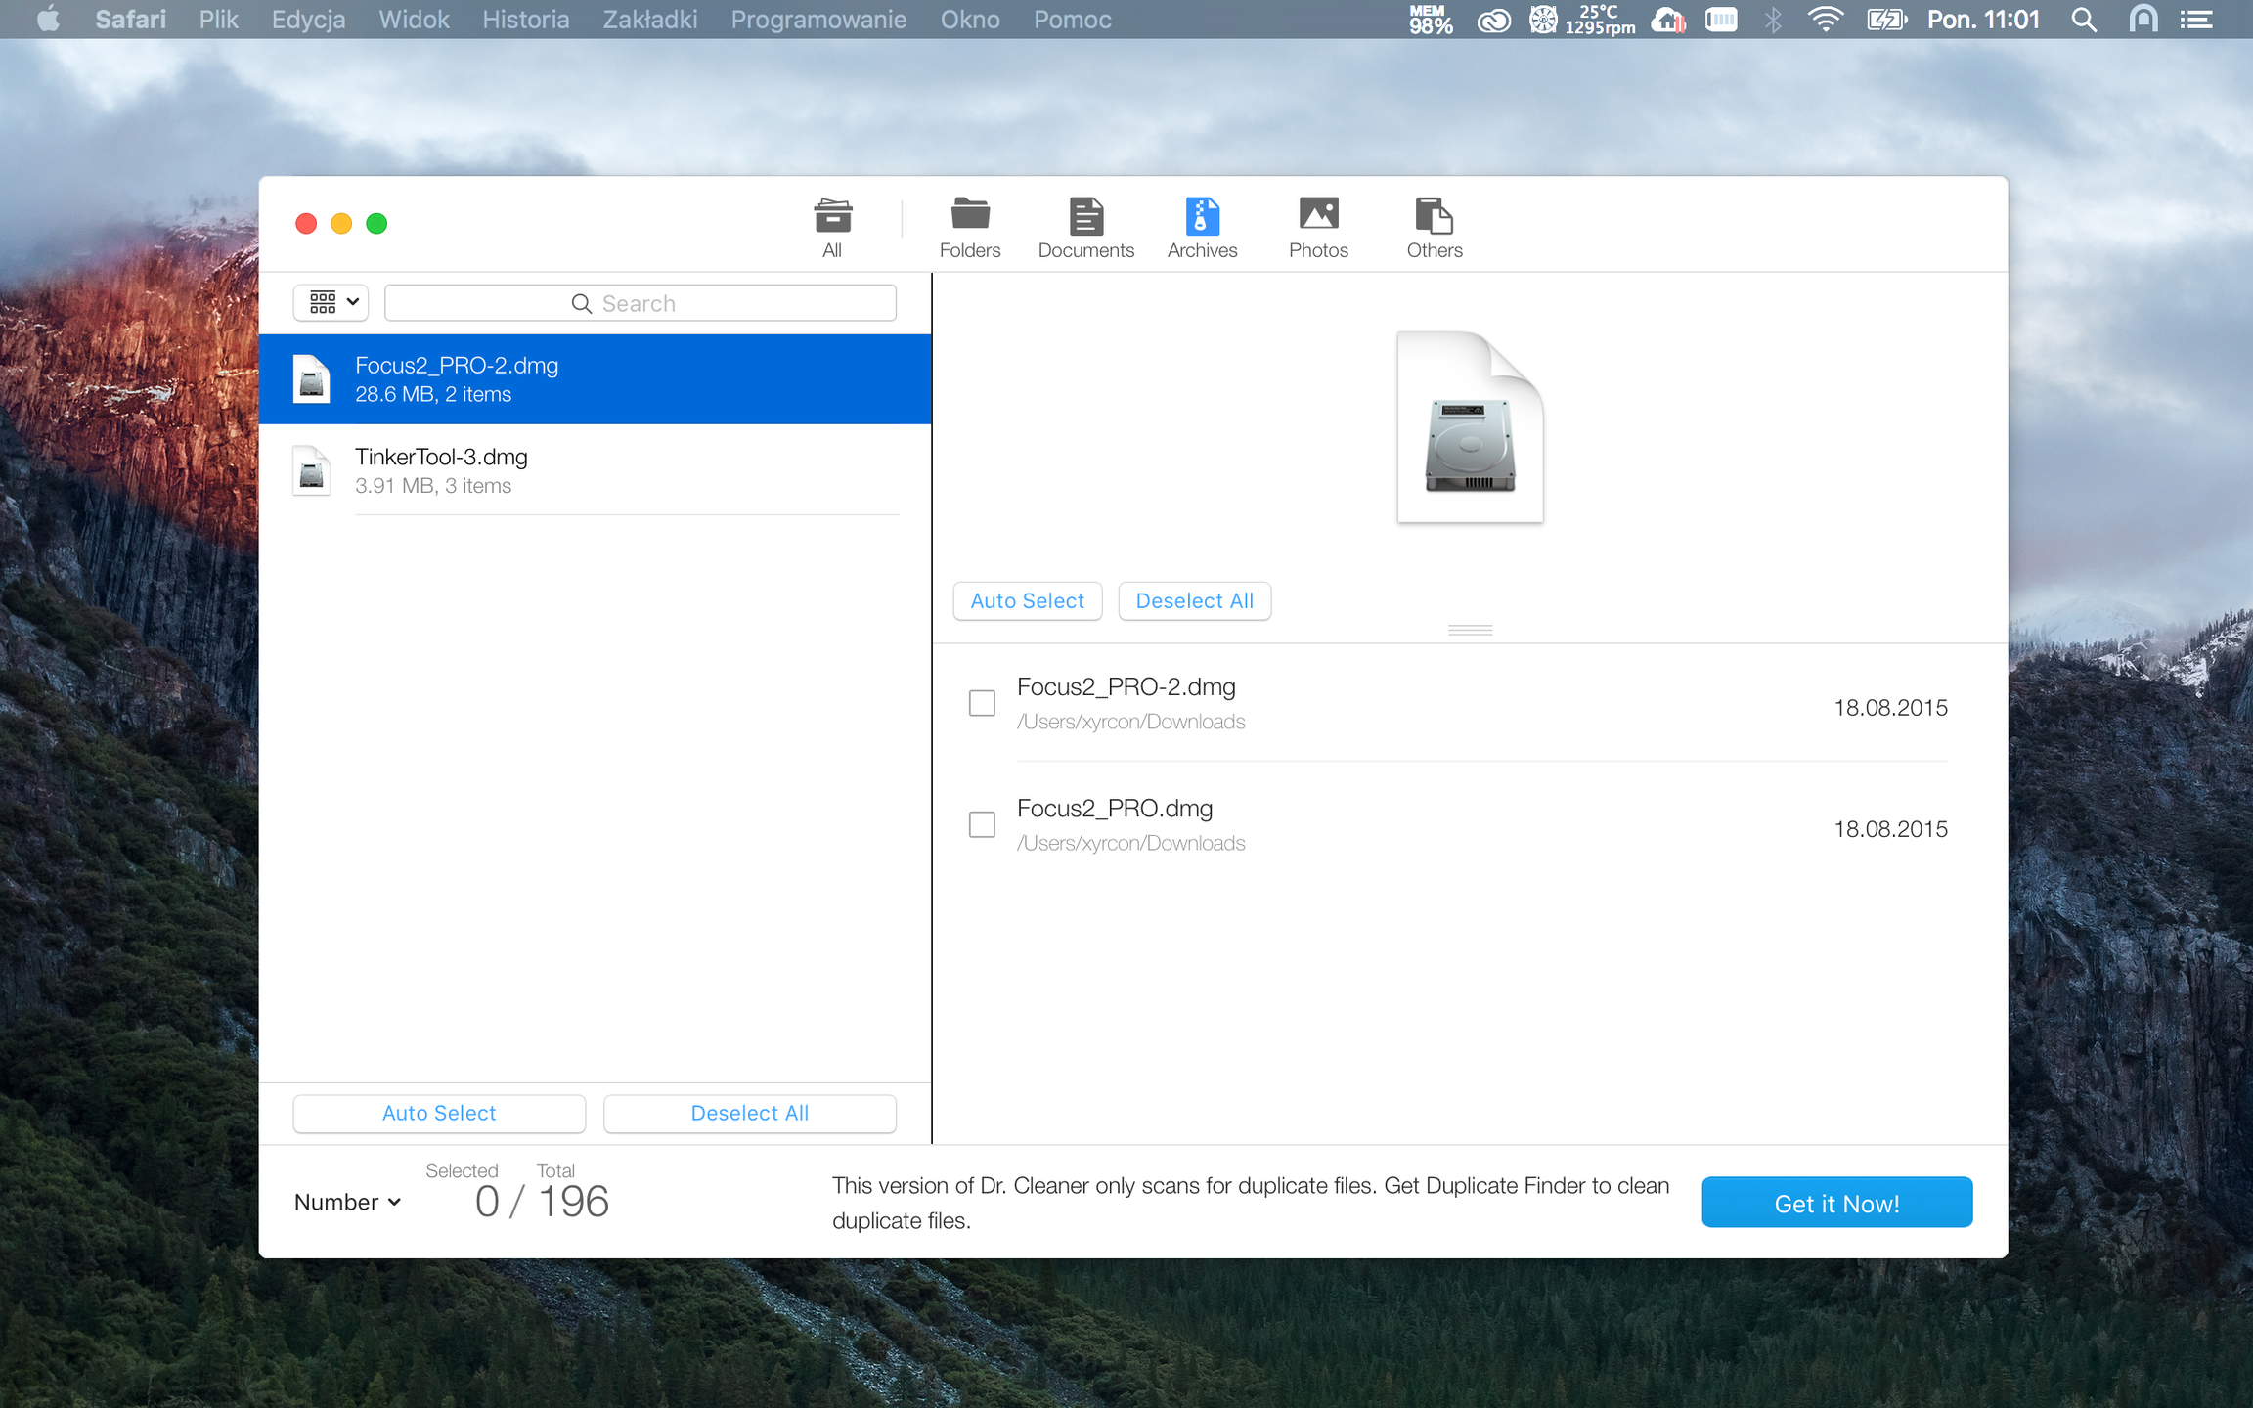This screenshot has width=2253, height=1408.
Task: Click the /Users/xyrcon/Downloads path under Focus2_PRO-2.dmg
Action: pos(1130,722)
